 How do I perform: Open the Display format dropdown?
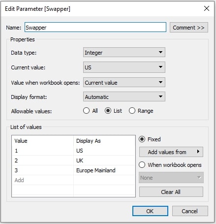pyautogui.click(x=124, y=96)
